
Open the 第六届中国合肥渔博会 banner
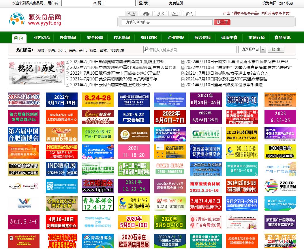click(24, 134)
